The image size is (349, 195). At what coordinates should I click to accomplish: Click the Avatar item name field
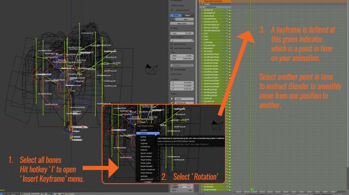[x=184, y=99]
